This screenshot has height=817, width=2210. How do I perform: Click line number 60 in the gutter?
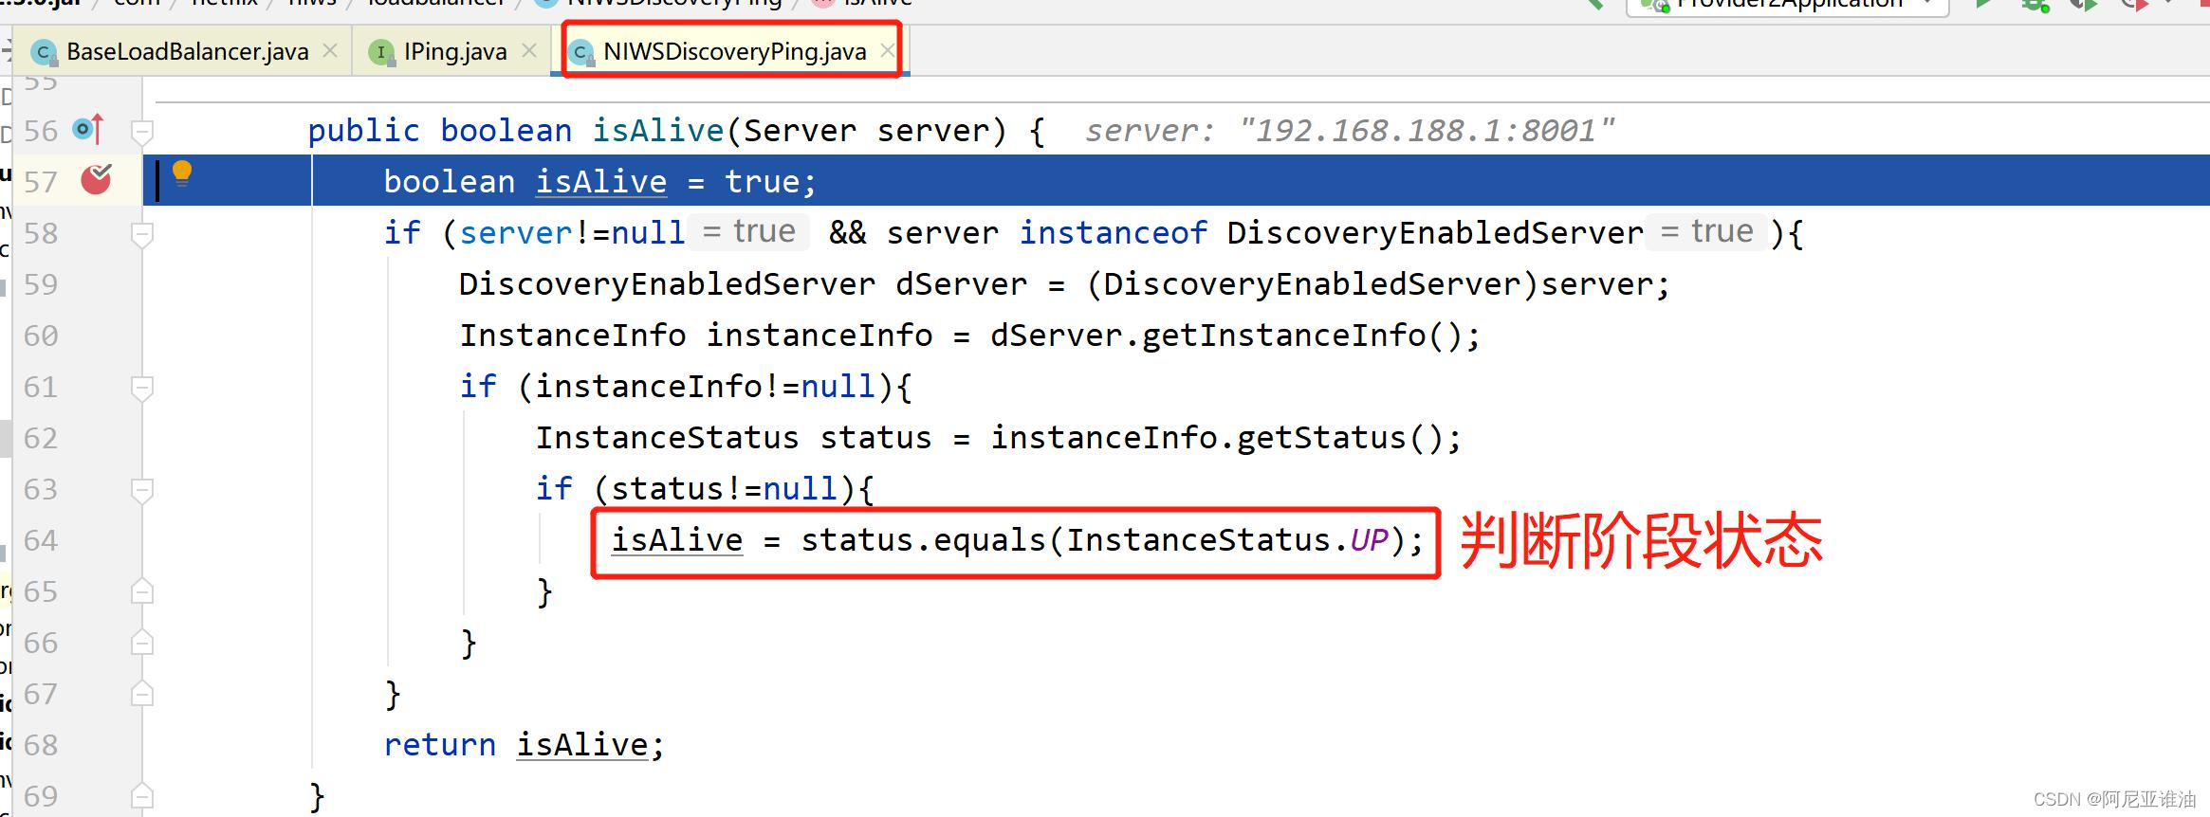click(x=41, y=336)
